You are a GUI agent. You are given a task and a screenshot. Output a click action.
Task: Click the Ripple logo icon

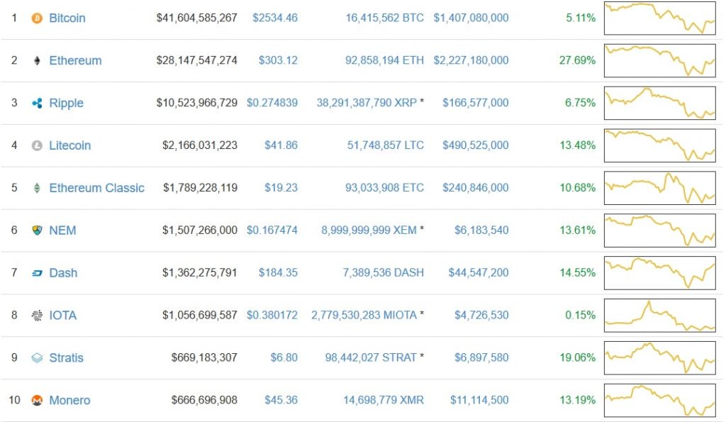point(37,103)
